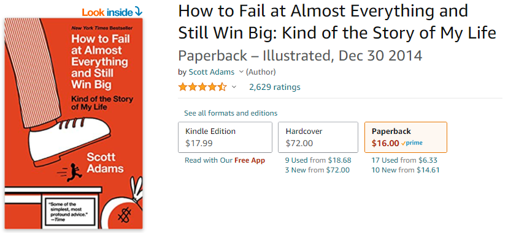Click the Look inside label
Image resolution: width=508 pixels, height=233 pixels.
[107, 12]
